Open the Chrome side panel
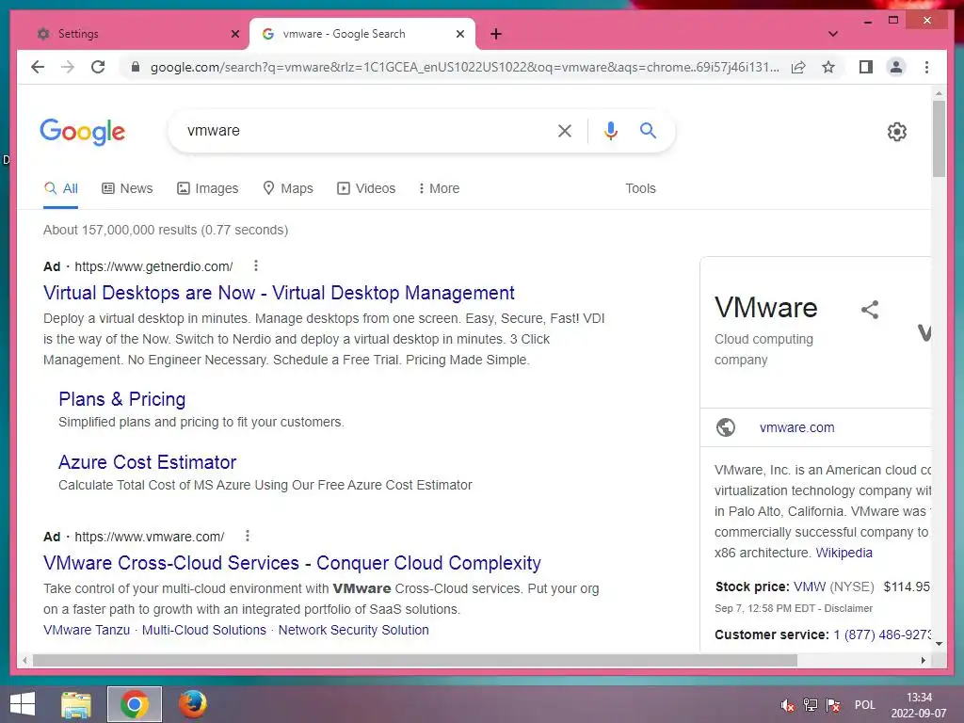The image size is (964, 723). coord(866,67)
